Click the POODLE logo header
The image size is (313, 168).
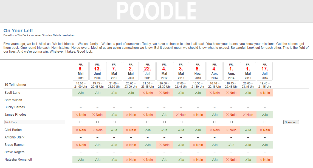(156, 11)
